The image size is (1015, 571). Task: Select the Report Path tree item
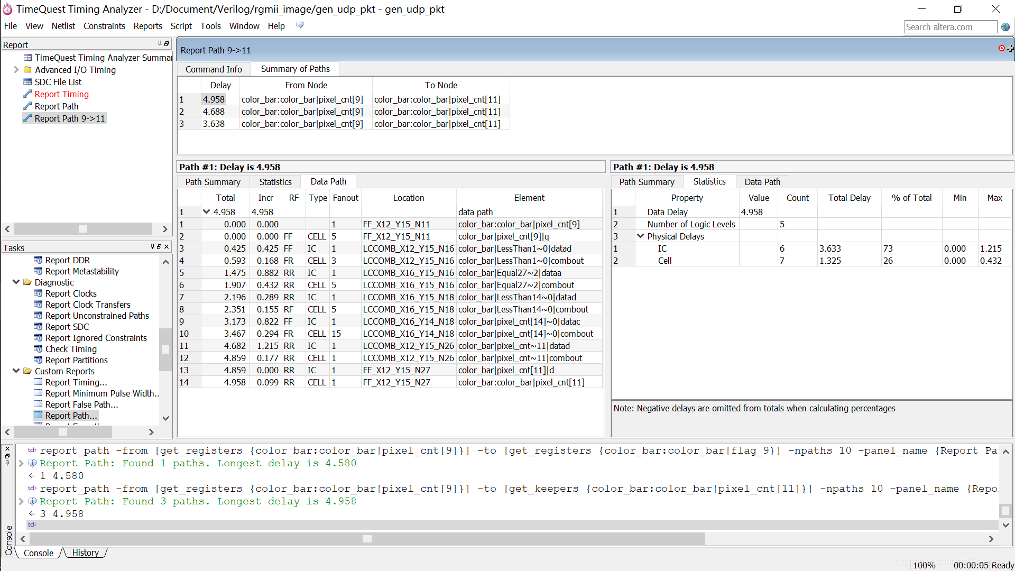56,106
